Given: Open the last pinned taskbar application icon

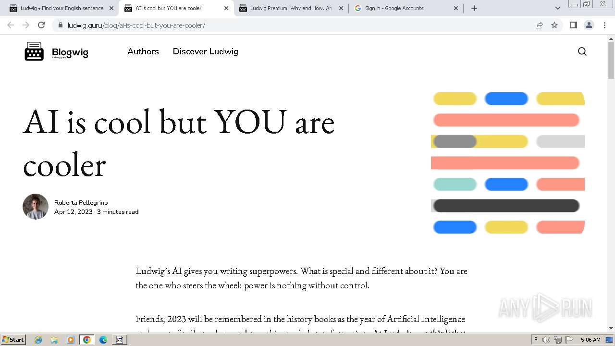Looking at the screenshot, I should point(120,340).
